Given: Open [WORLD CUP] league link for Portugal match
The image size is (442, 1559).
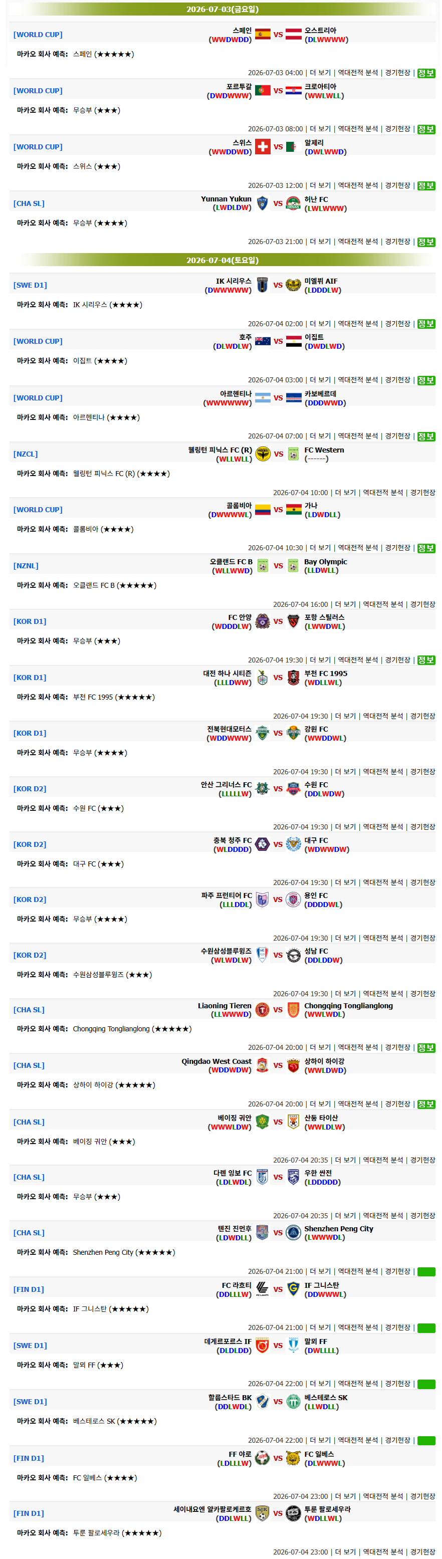Looking at the screenshot, I should (x=38, y=91).
